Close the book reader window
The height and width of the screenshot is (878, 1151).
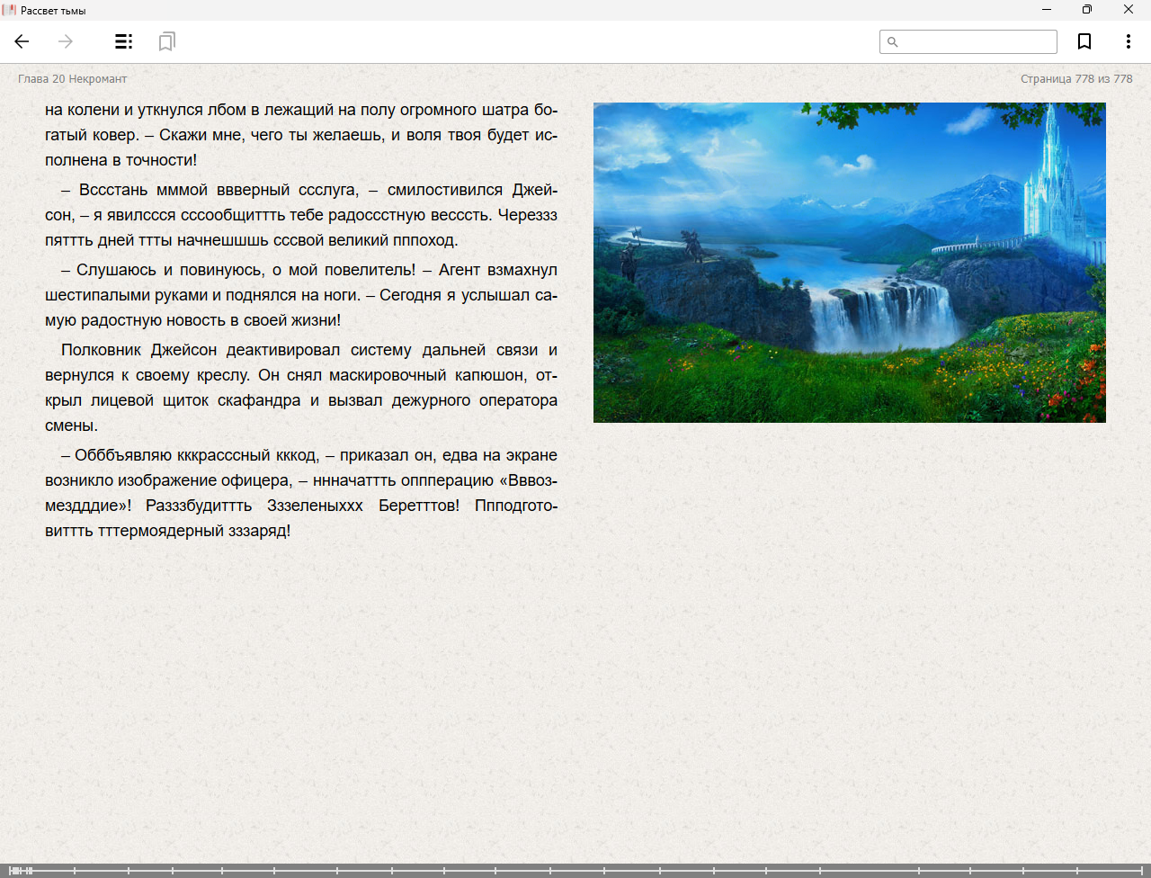click(x=1128, y=10)
